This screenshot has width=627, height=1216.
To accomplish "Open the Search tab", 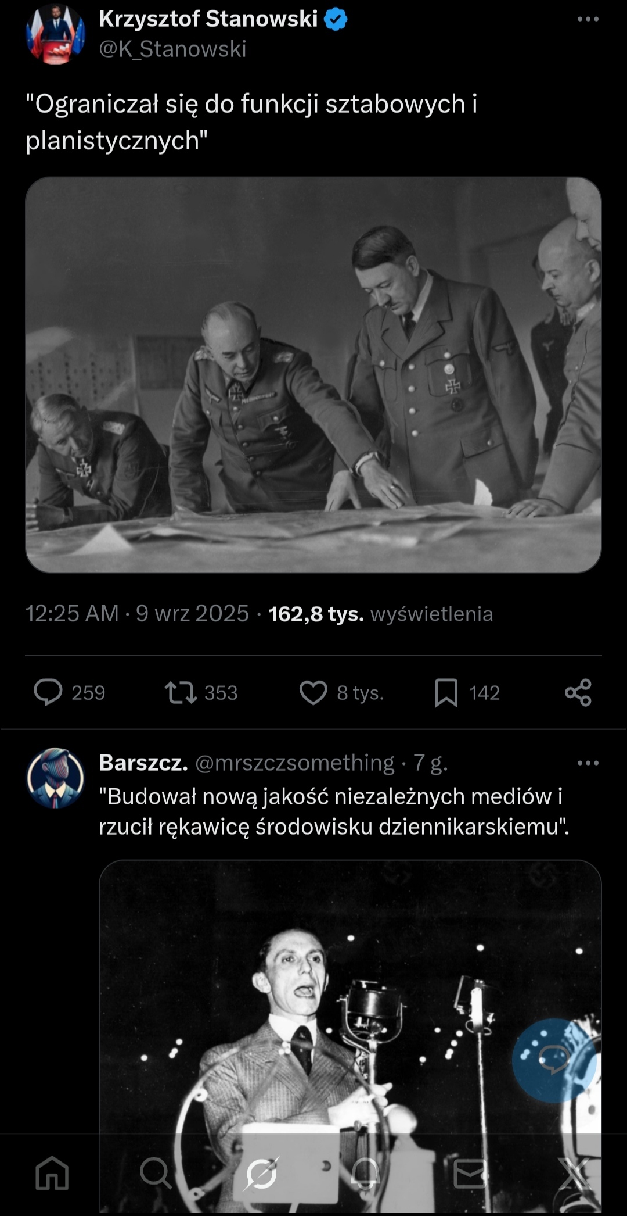I will click(x=156, y=1173).
